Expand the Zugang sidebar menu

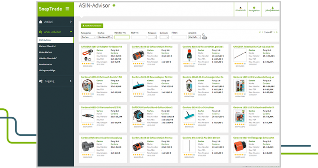pyautogui.click(x=56, y=81)
